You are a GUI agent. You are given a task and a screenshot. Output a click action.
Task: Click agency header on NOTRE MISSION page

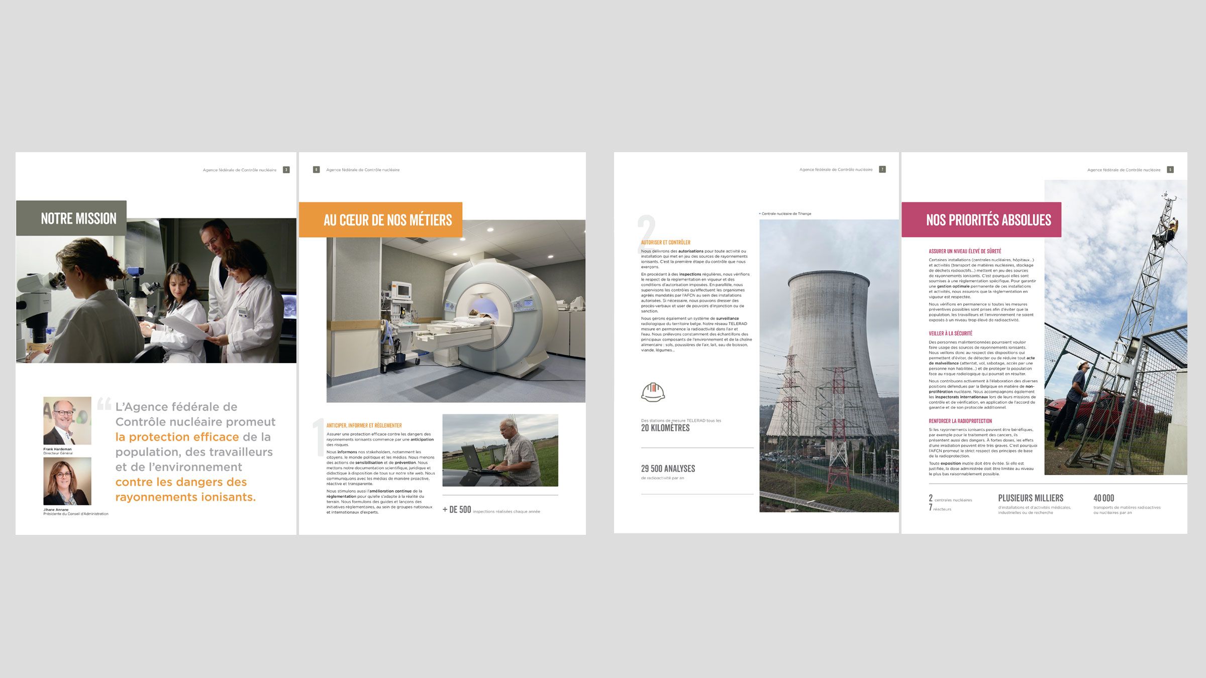(240, 170)
